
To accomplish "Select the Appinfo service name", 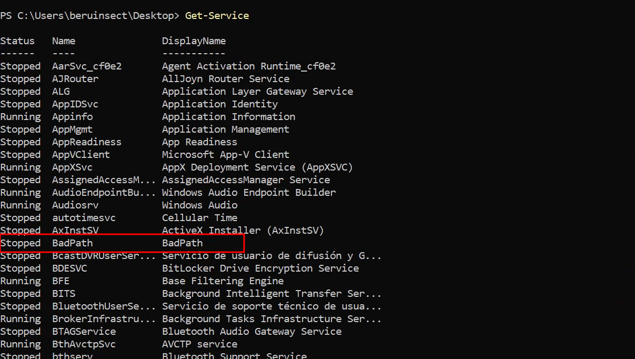I will tap(72, 117).
